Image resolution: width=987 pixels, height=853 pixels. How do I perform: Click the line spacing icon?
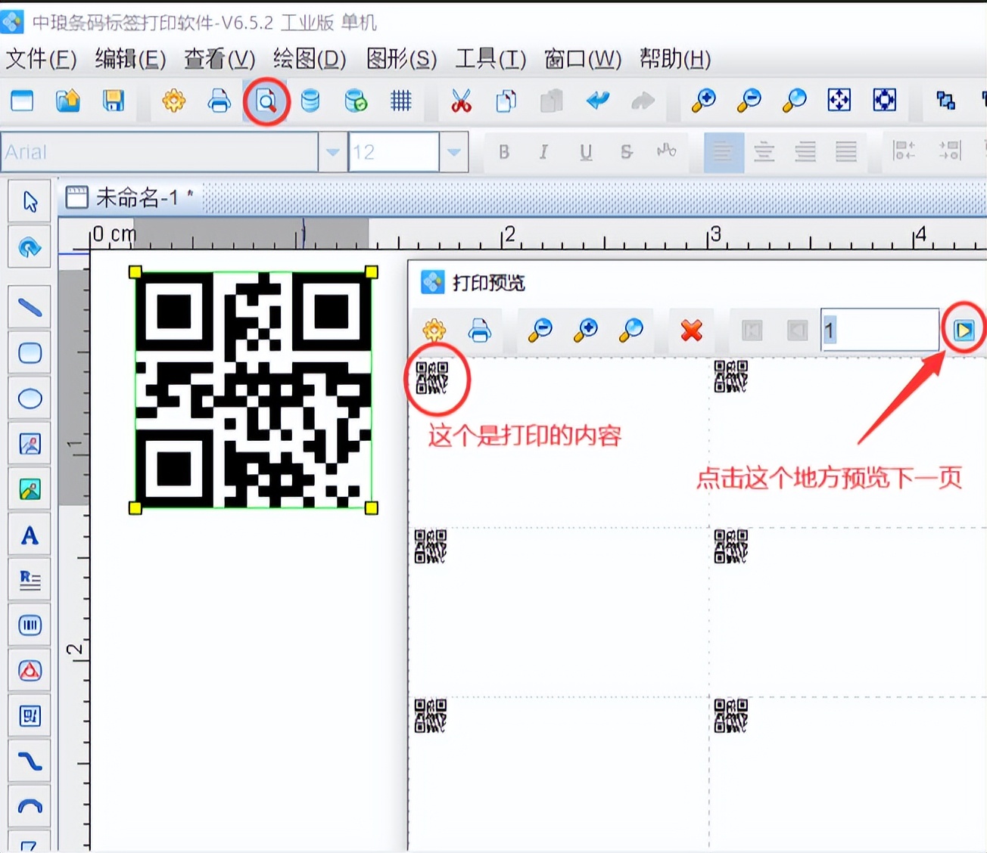[904, 150]
